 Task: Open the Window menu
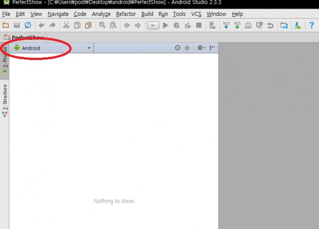point(216,14)
